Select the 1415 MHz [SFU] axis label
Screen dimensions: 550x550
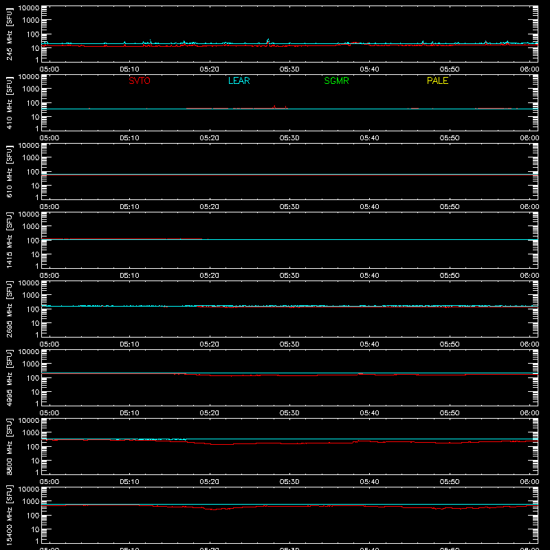(9, 241)
